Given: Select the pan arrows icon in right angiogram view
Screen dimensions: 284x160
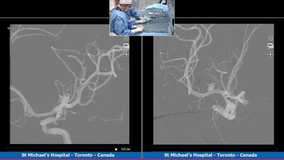Looking at the screenshot, I should (270, 54).
